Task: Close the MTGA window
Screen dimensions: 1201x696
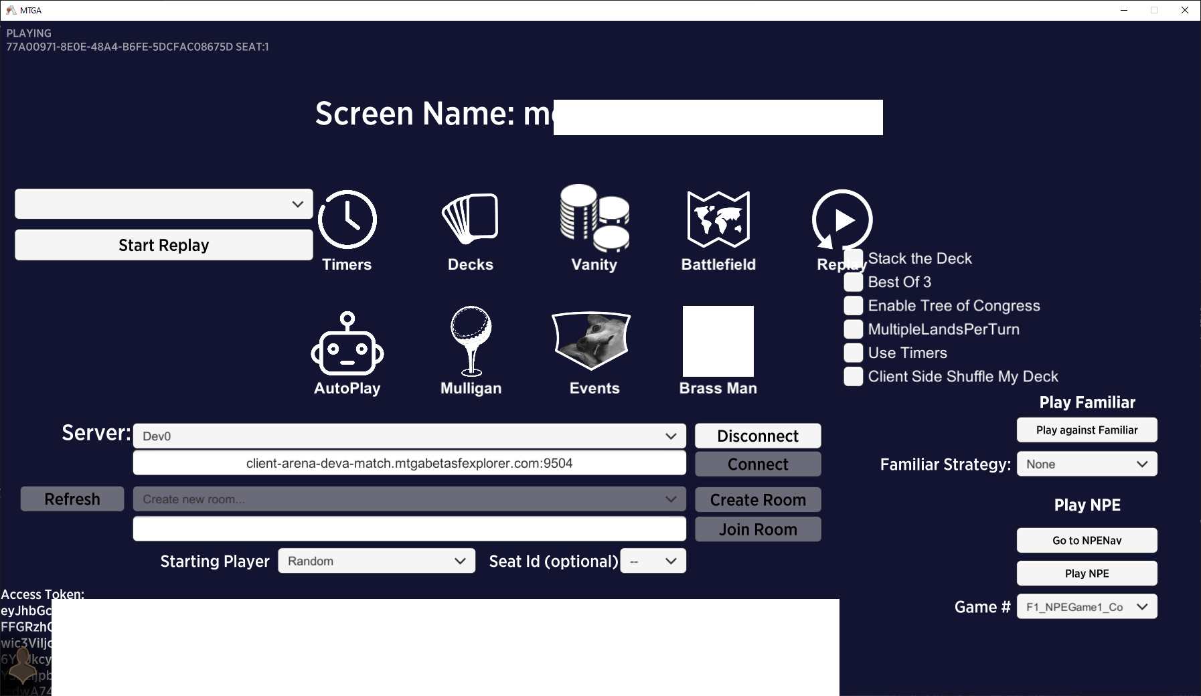Action: [1185, 10]
